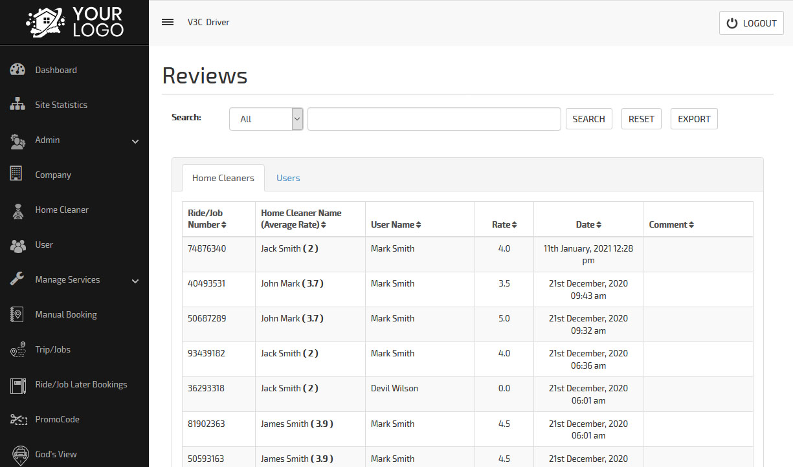Click the Company building icon
The width and height of the screenshot is (793, 467).
click(17, 175)
